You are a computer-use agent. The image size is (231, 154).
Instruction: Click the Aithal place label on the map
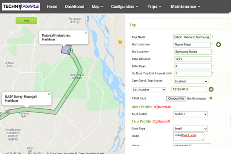coord(9,65)
